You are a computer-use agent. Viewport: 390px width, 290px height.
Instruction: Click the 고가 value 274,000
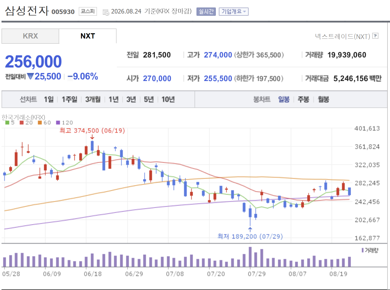[x=218, y=55]
